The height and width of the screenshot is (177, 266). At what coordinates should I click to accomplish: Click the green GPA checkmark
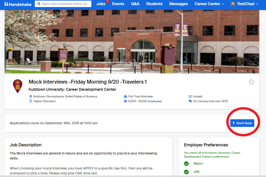coord(186,172)
